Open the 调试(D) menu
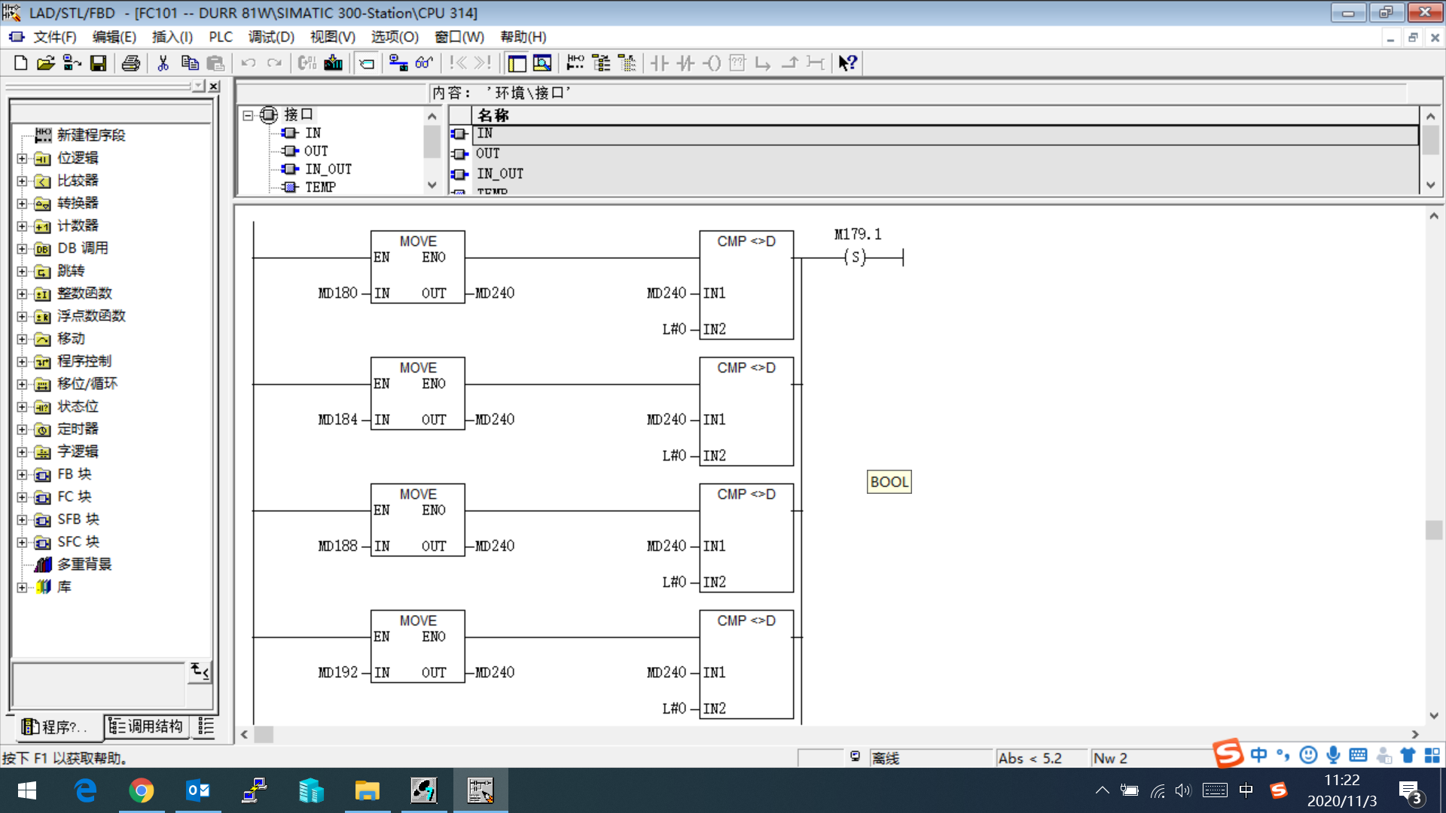The image size is (1446, 813). click(271, 37)
